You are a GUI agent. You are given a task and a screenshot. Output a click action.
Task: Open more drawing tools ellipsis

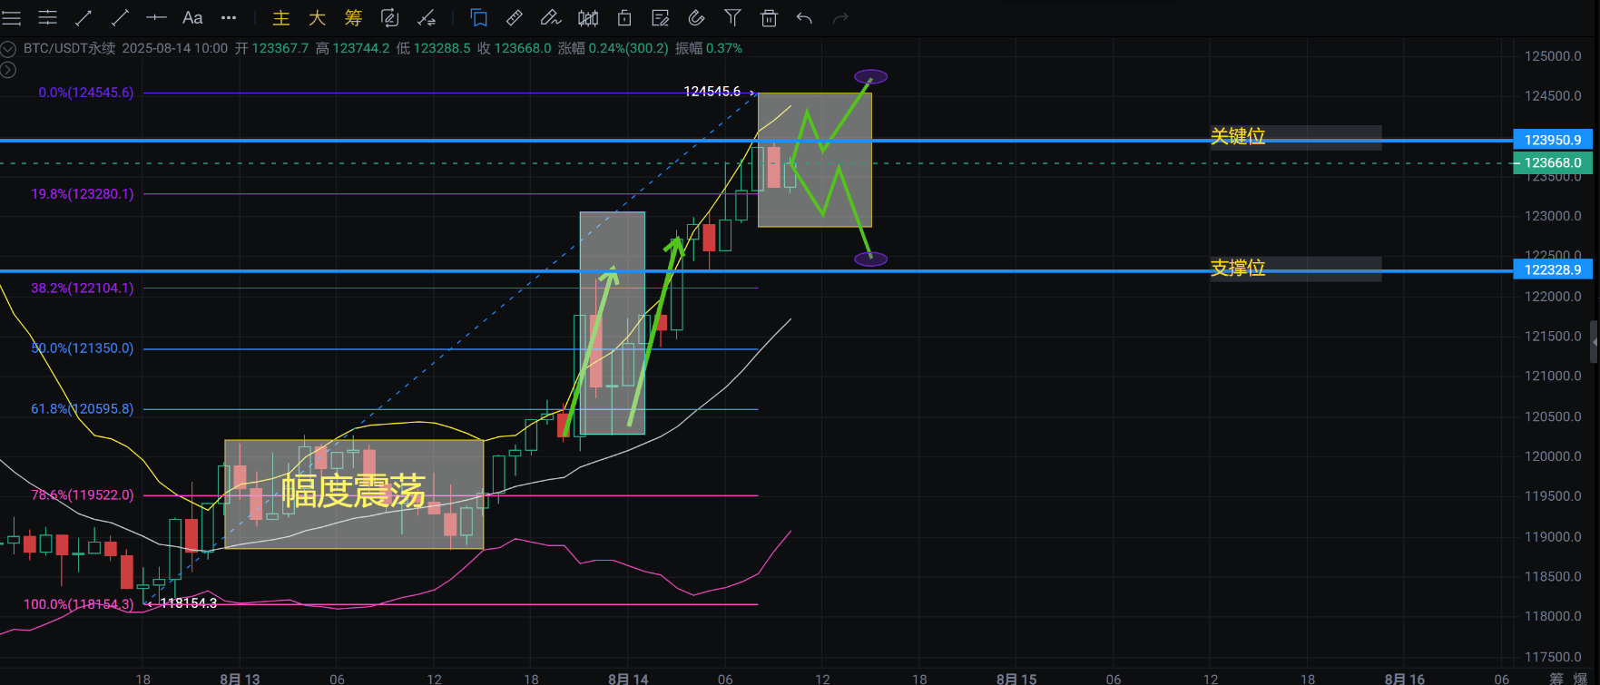[229, 17]
